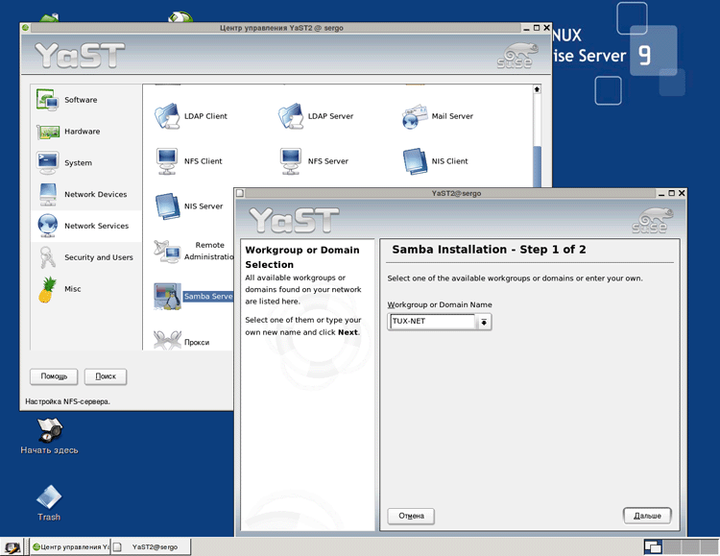The image size is (720, 556).
Task: Click the Software label in sidebar
Action: click(81, 100)
